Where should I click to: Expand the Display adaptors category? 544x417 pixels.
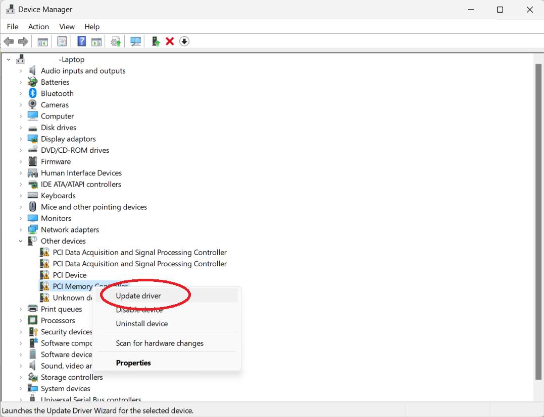click(20, 139)
